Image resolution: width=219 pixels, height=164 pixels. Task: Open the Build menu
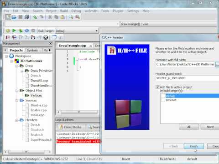[64, 11]
